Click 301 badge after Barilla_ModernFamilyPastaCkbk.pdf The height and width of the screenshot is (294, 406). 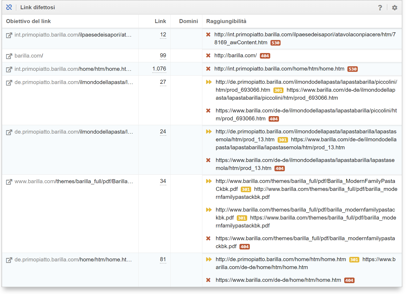tap(246, 189)
